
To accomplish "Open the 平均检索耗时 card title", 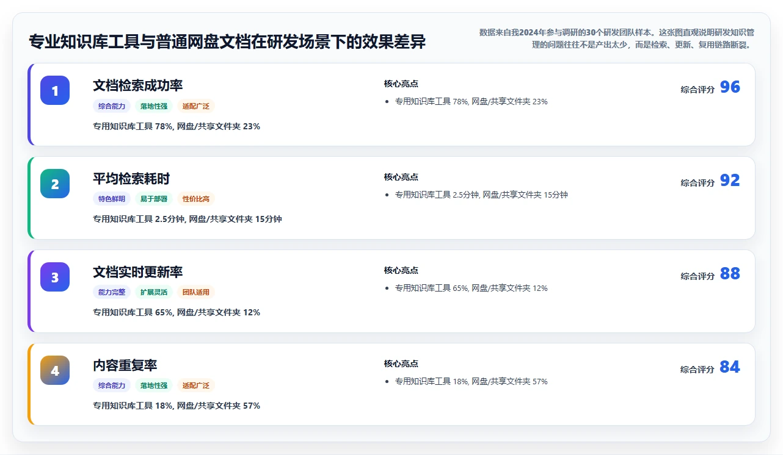I will (x=131, y=179).
